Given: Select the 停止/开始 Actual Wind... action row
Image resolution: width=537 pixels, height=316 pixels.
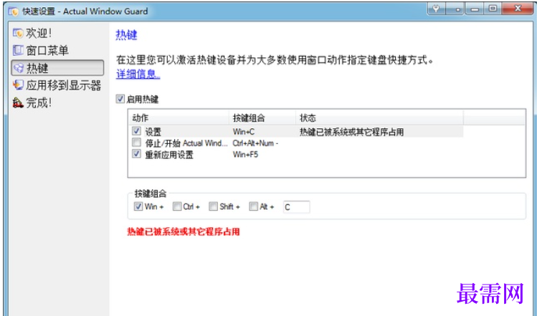Looking at the screenshot, I should pos(186,143).
